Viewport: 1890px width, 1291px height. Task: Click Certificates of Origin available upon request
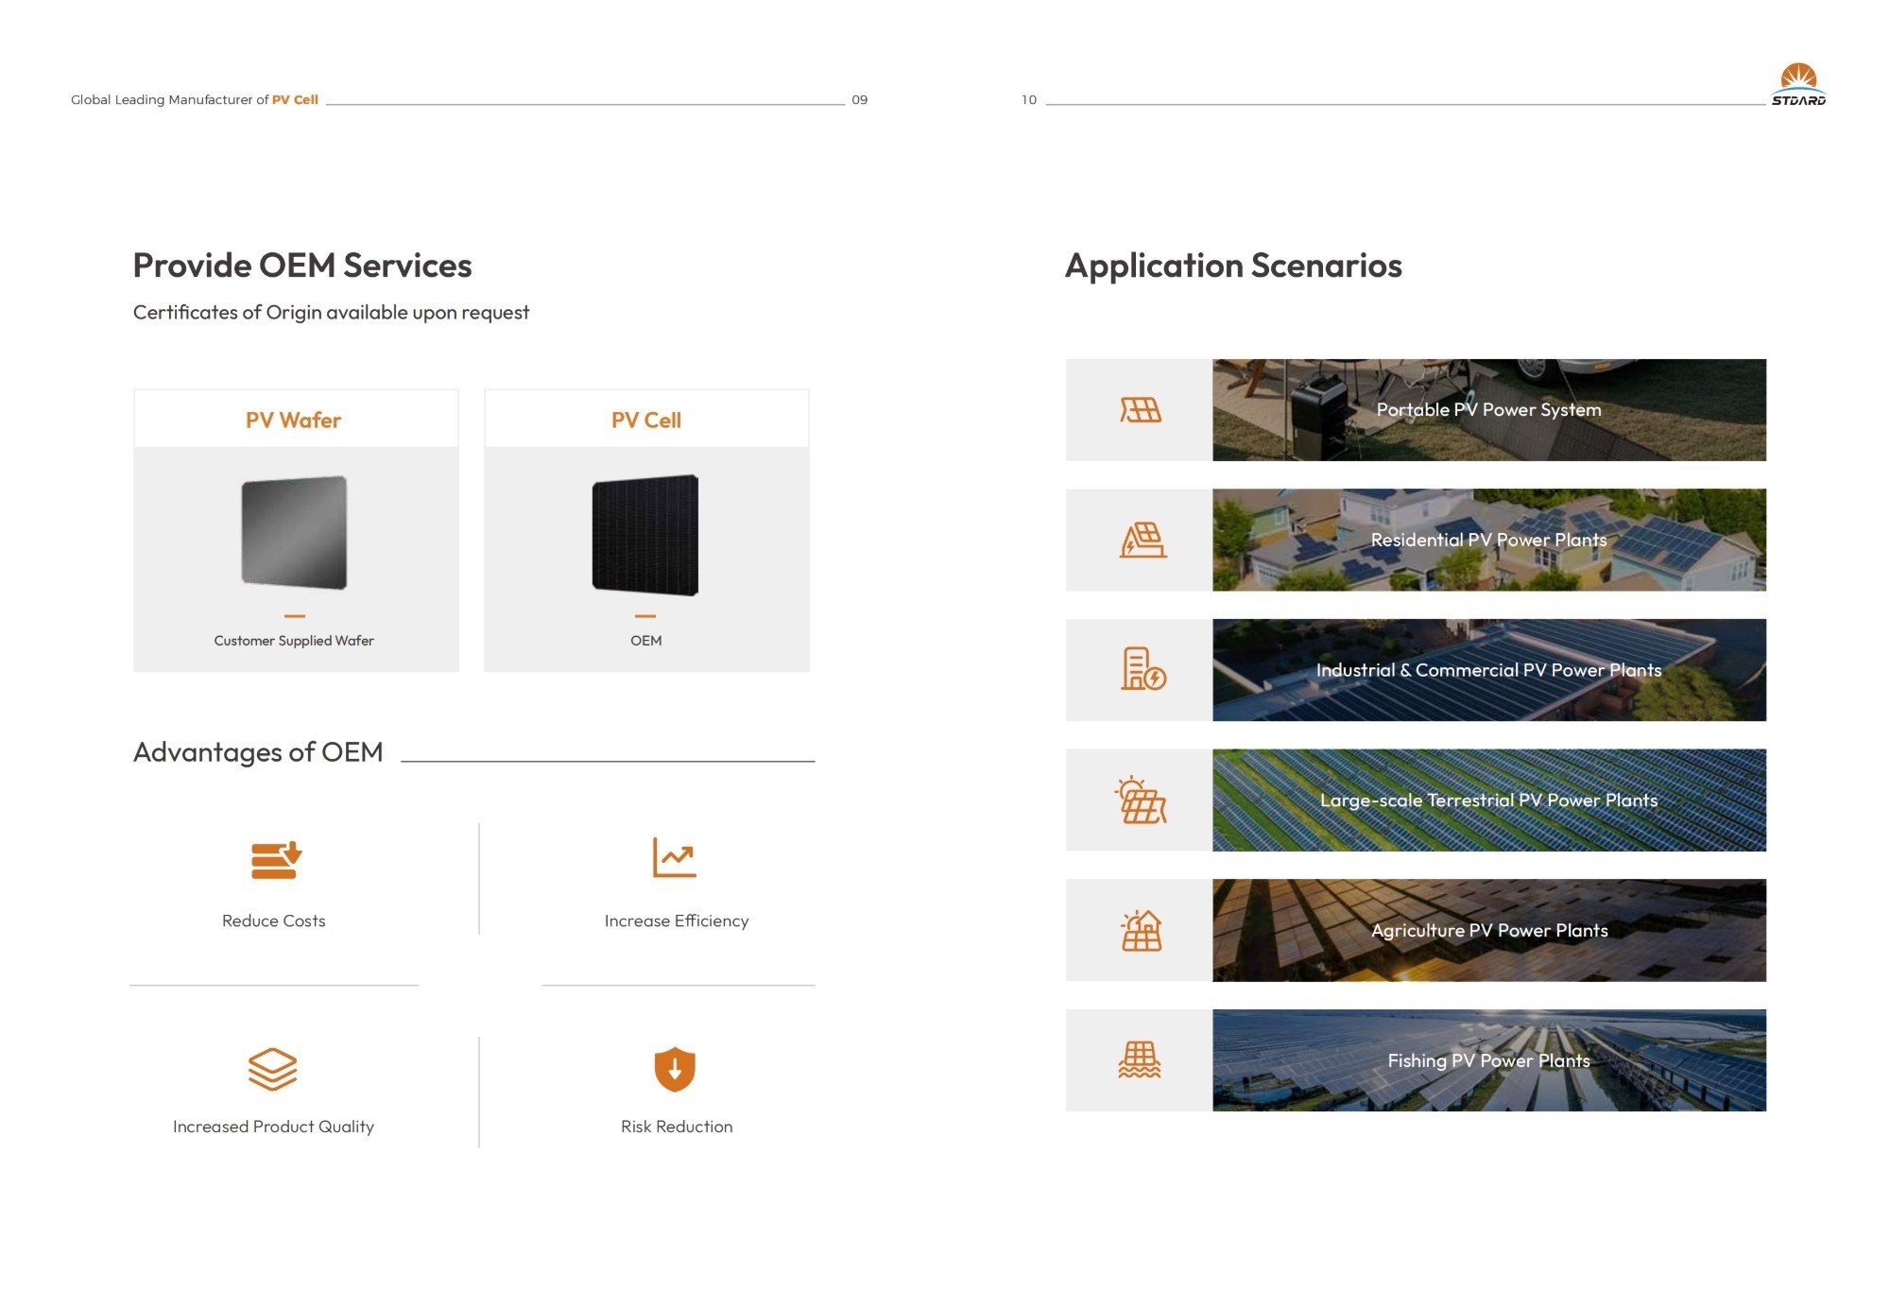click(x=331, y=313)
